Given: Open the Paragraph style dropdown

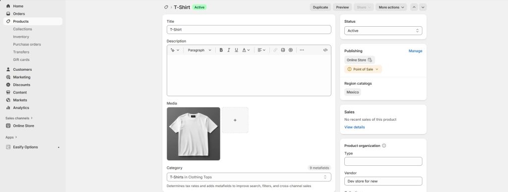Looking at the screenshot, I should [199, 50].
